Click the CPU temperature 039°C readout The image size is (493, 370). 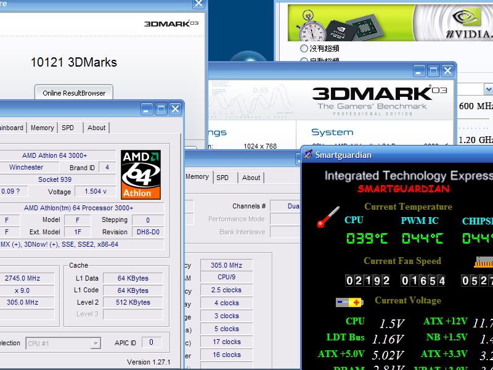(x=367, y=238)
